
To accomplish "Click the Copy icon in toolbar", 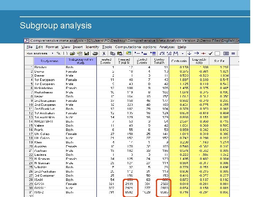I will 113,53.
